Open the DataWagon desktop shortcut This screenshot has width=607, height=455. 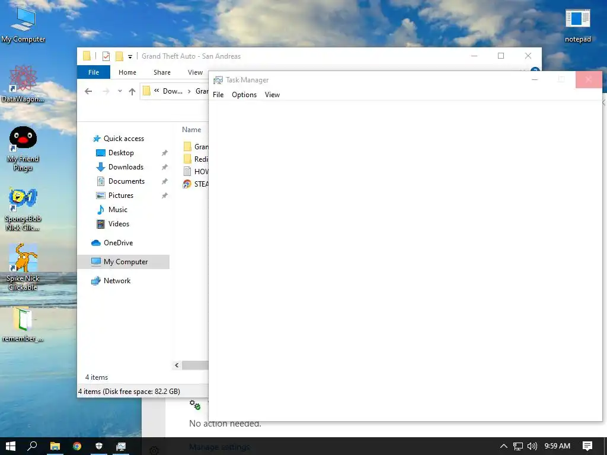pos(23,84)
